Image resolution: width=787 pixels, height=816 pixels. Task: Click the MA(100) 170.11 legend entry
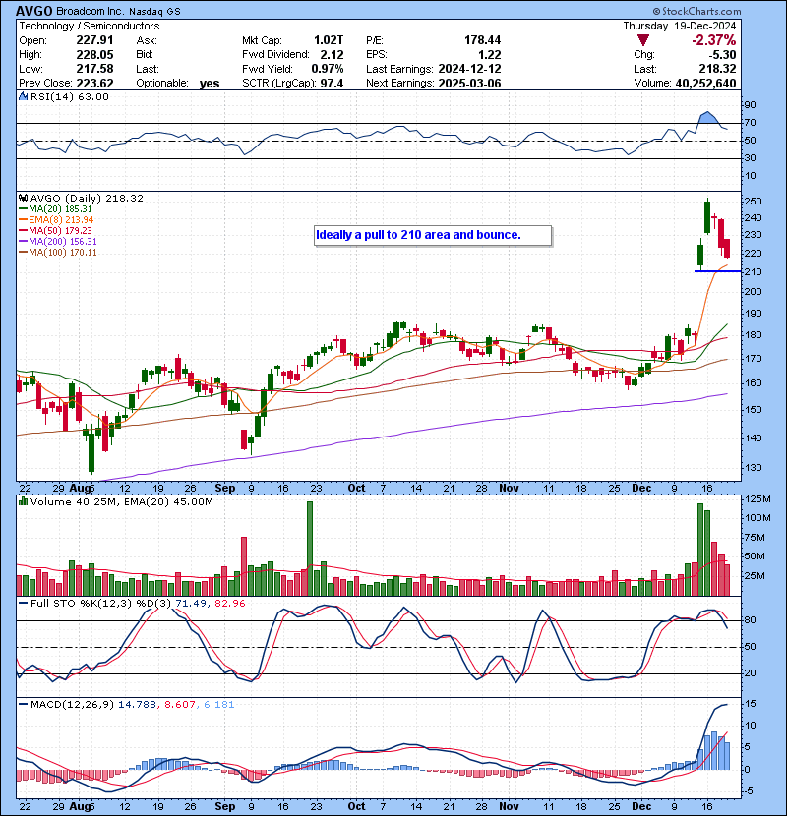pos(58,253)
